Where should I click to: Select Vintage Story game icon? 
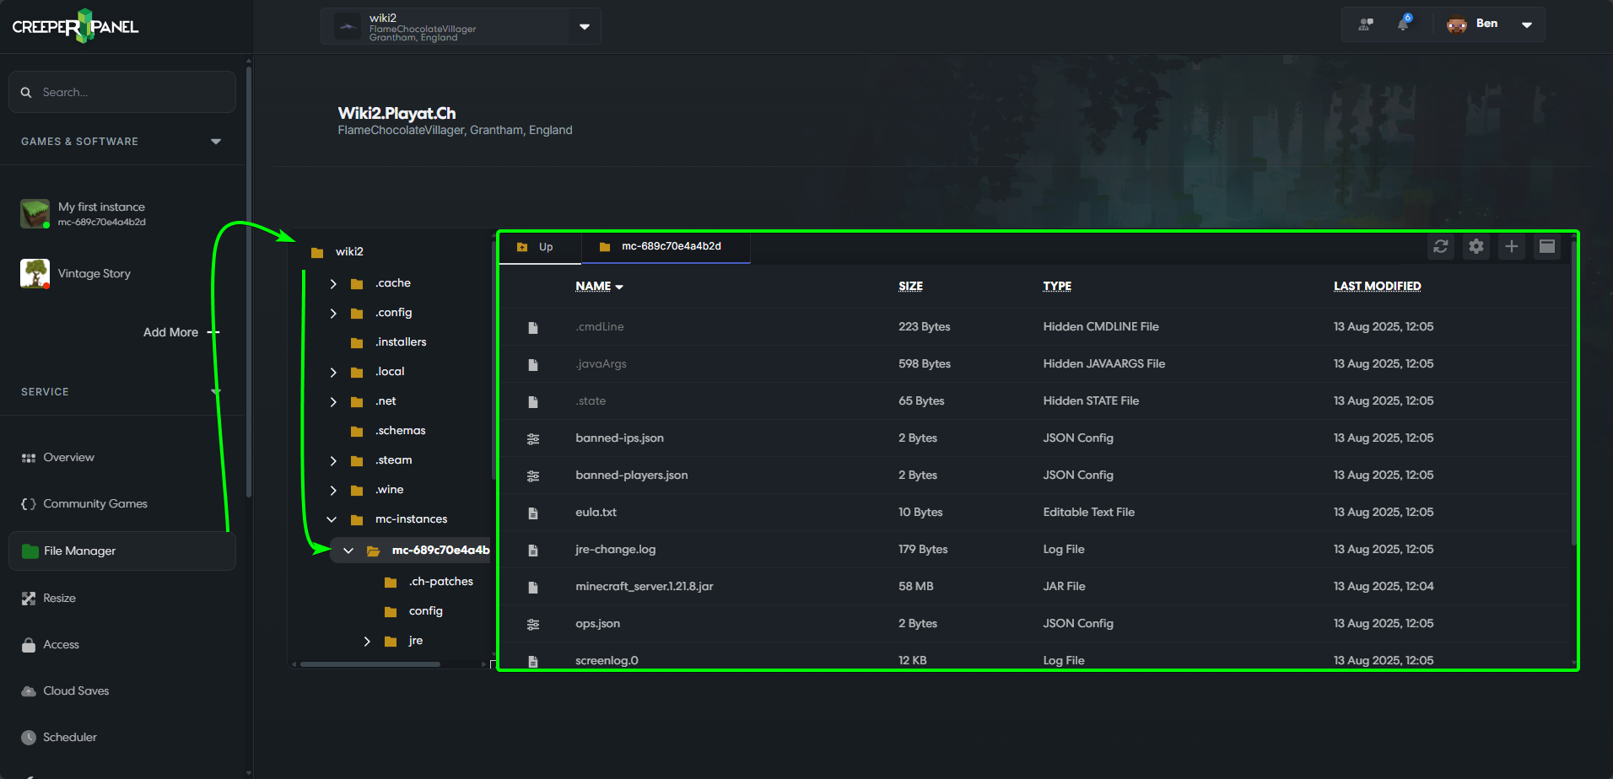point(35,273)
